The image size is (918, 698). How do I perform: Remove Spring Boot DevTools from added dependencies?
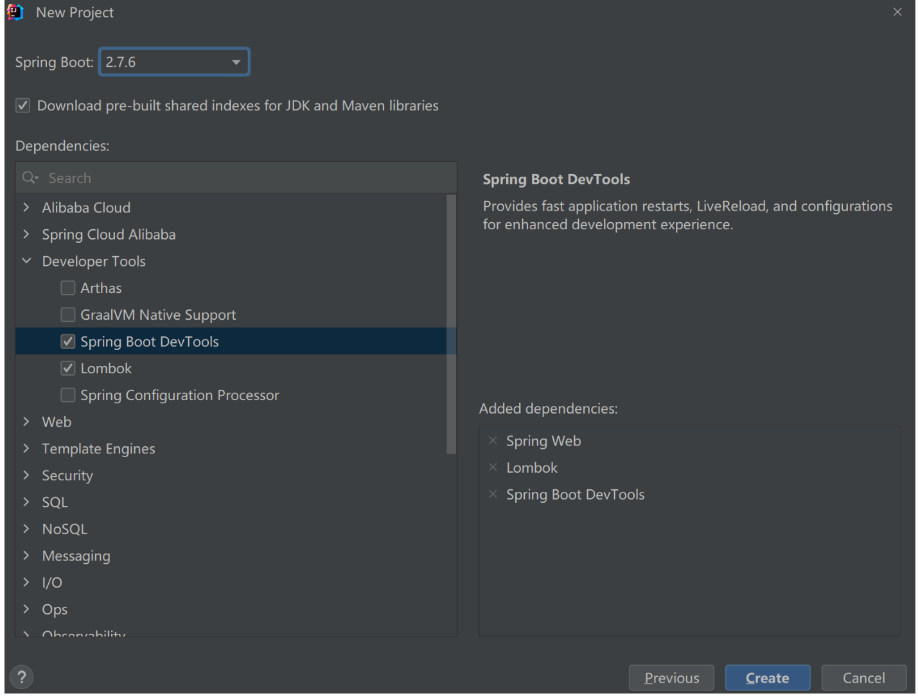493,494
